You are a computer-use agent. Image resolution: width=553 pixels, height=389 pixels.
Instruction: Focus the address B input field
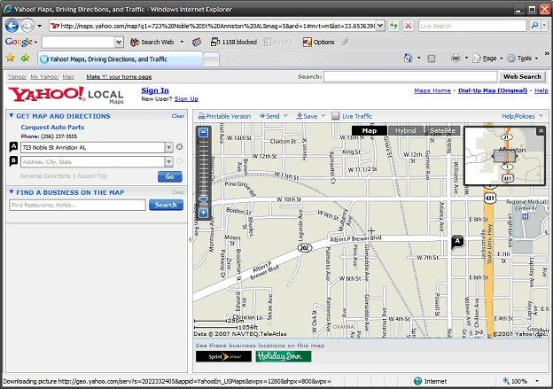[93, 161]
